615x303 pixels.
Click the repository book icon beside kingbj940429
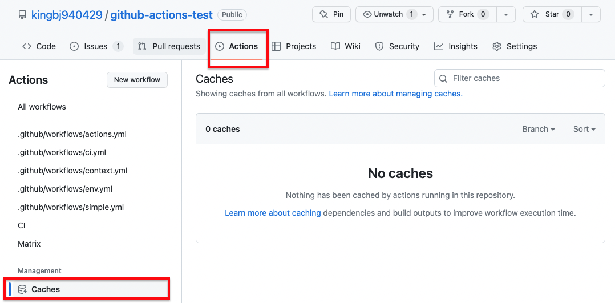(x=22, y=15)
